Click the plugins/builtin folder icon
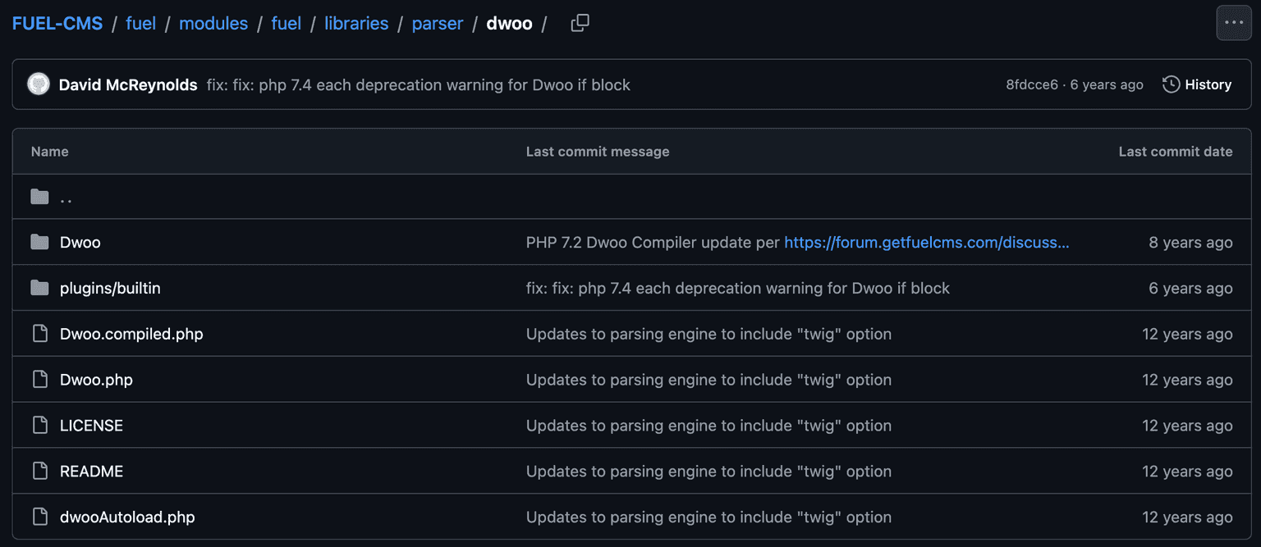Image resolution: width=1261 pixels, height=547 pixels. (39, 288)
